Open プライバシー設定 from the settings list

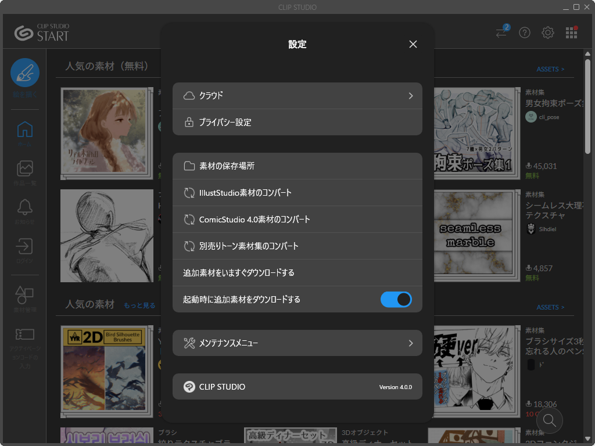(297, 122)
